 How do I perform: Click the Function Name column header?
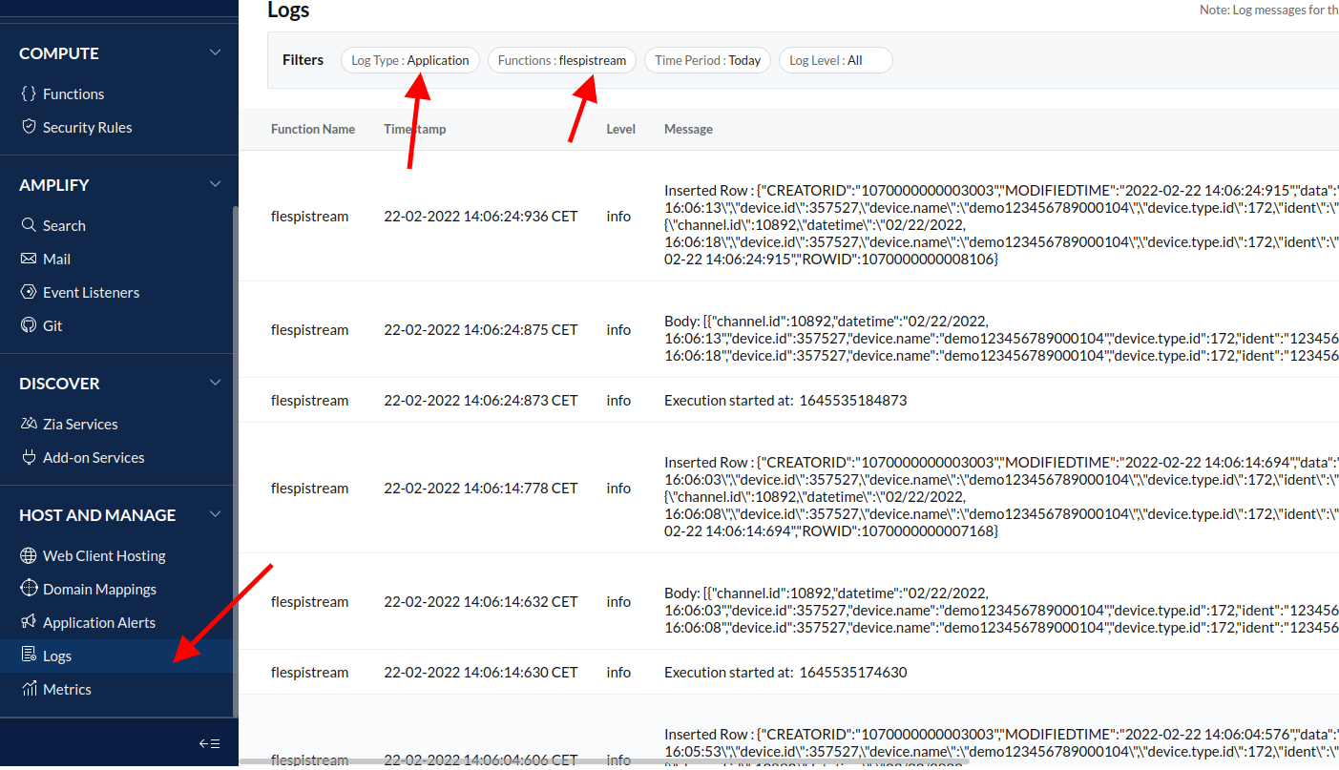313,129
